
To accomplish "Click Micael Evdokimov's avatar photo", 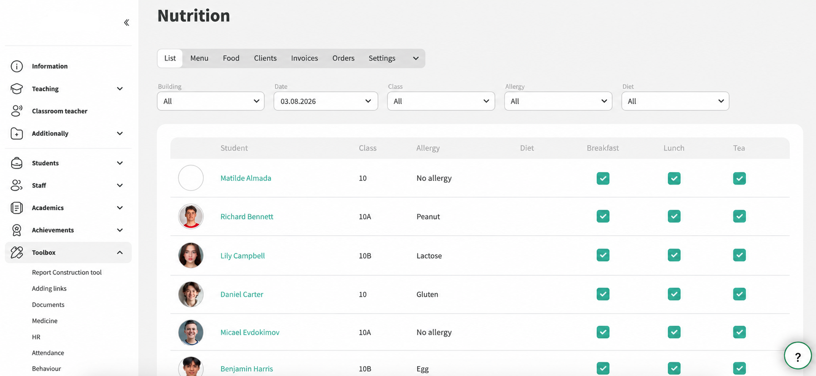I will (191, 332).
